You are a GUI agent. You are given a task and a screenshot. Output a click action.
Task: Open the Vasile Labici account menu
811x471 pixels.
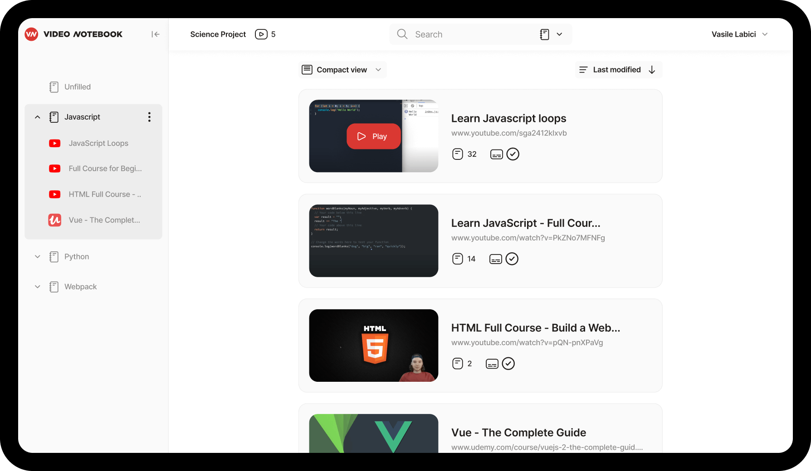coord(739,34)
